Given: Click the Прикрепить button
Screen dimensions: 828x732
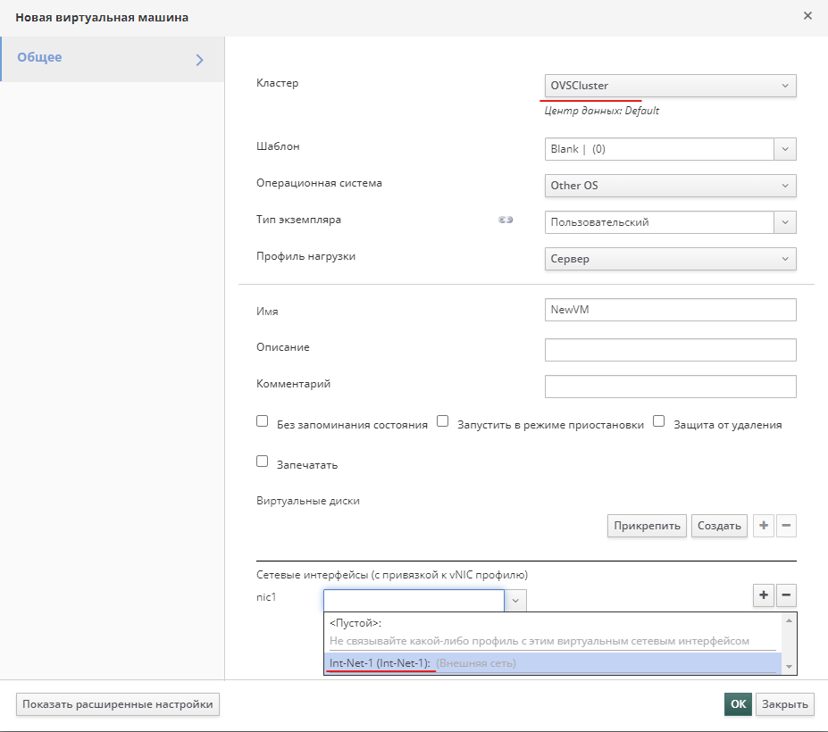Looking at the screenshot, I should point(647,526).
